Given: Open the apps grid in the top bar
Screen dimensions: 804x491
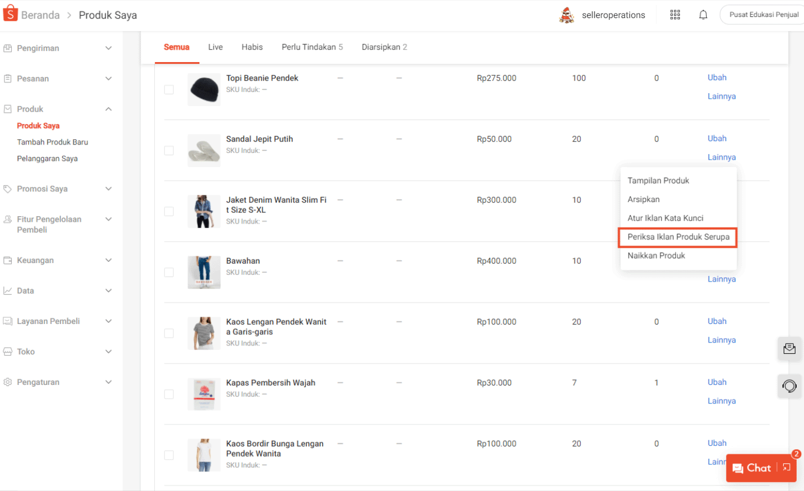Looking at the screenshot, I should [x=675, y=14].
